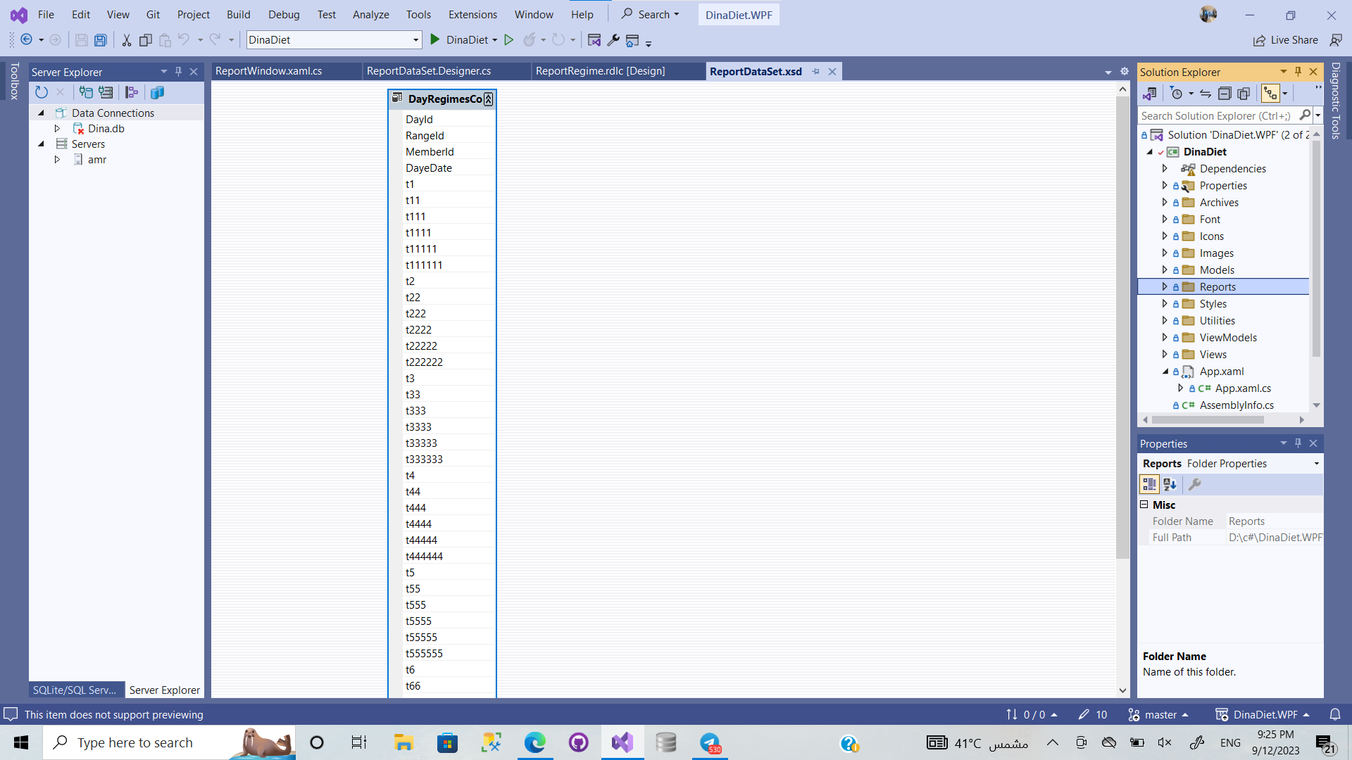Click the magnifier in Solution Explorer search
1352x760 pixels.
1305,115
